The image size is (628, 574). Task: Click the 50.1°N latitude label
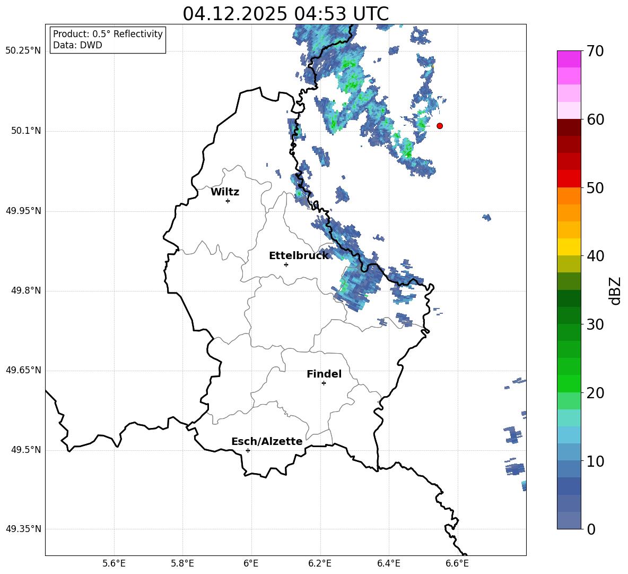pyautogui.click(x=26, y=131)
